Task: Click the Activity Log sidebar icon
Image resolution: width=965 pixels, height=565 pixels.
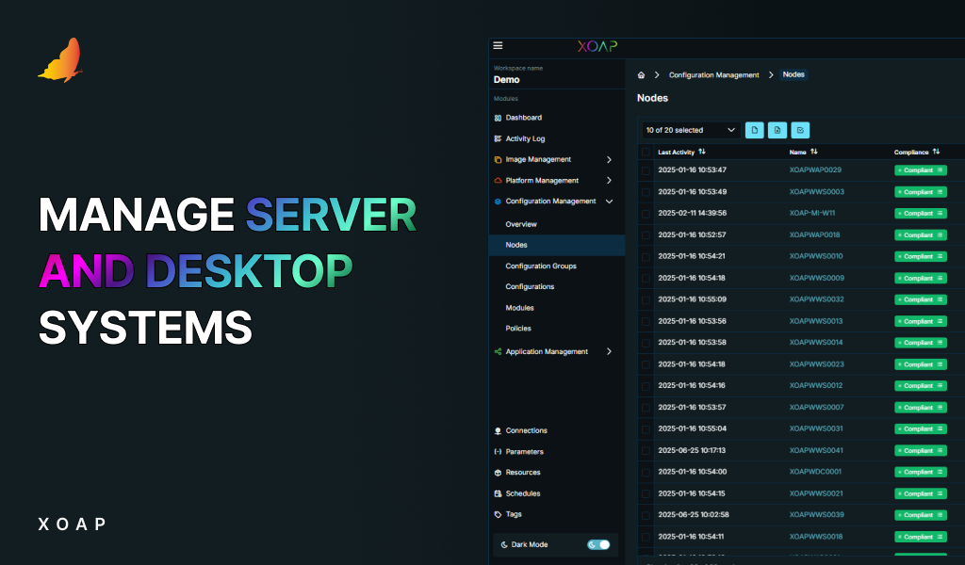Action: 498,139
